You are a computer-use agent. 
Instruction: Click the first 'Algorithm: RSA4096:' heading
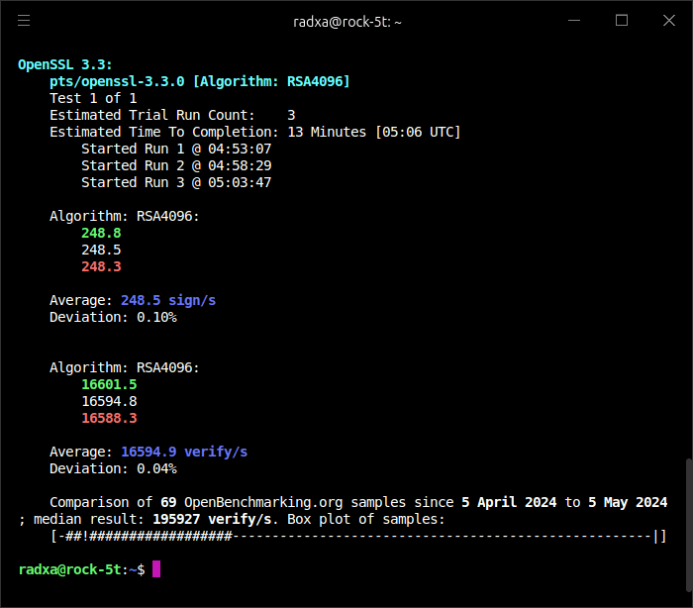pos(125,216)
